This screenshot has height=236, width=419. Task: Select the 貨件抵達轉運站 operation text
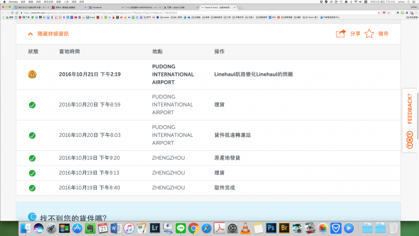coord(232,135)
